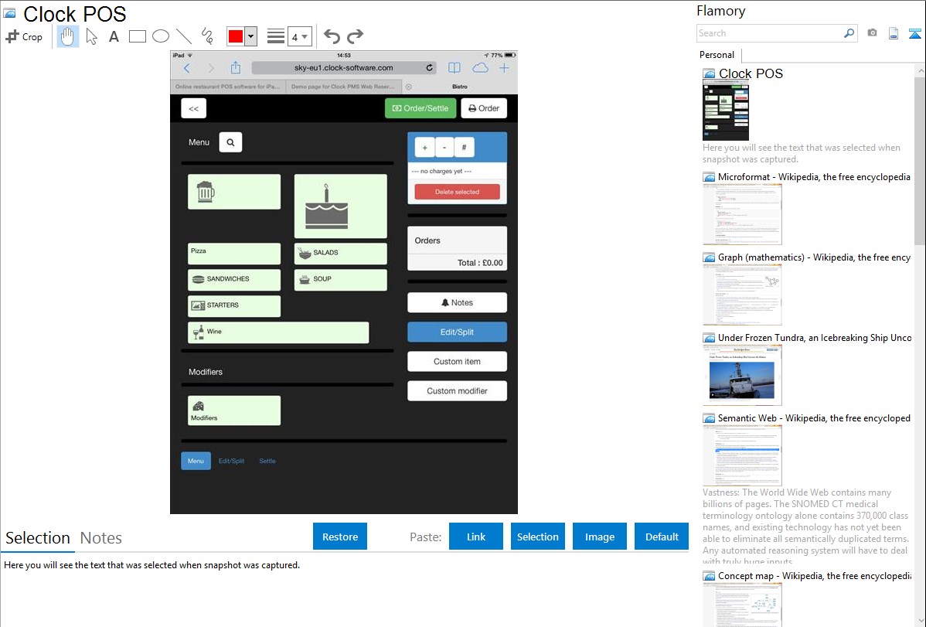The width and height of the screenshot is (926, 627).
Task: Open Online restaurant POS software tab
Action: [228, 87]
